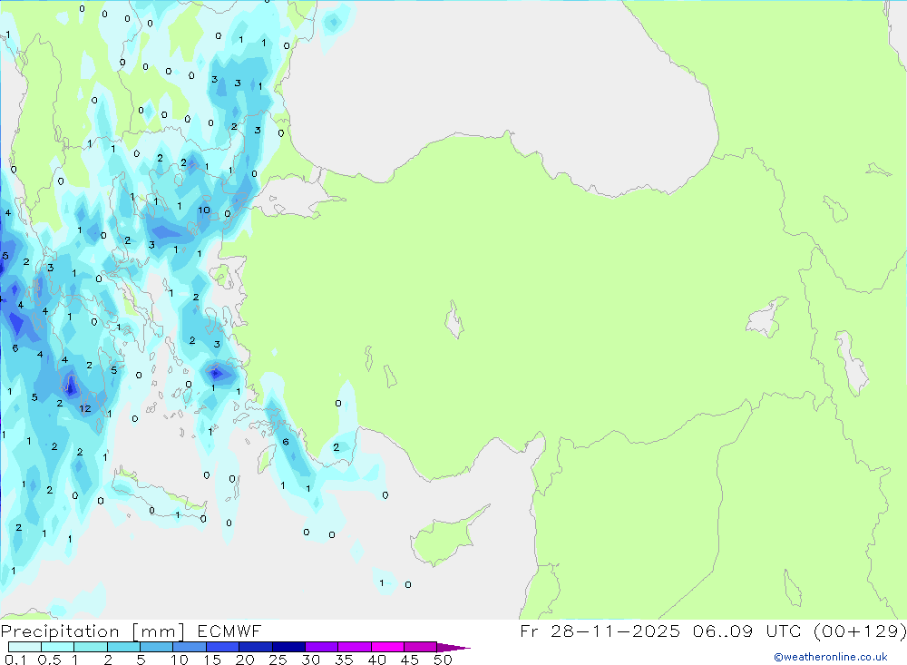Viewport: 907px width, 665px height.
Task: Select the 5–10 mm legend color swatch
Action: pyautogui.click(x=156, y=647)
